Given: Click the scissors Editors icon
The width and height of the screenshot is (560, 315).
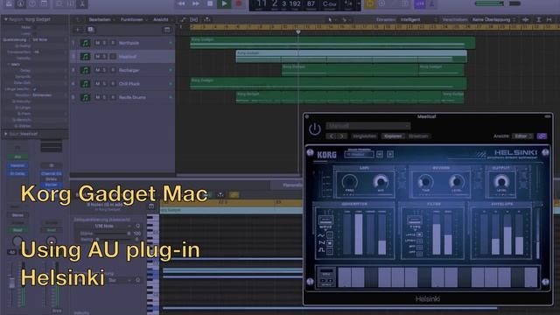Looking at the screenshot, I should point(82,3).
